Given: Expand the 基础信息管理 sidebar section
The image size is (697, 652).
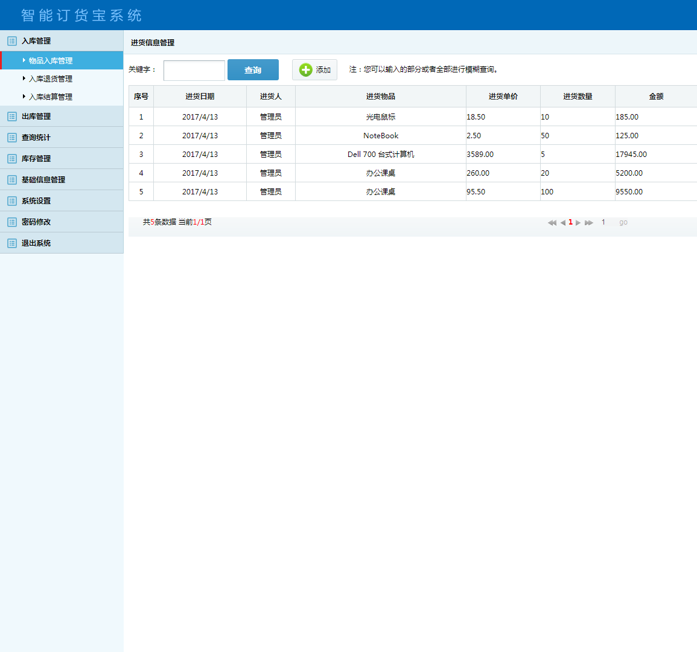Looking at the screenshot, I should (x=43, y=180).
